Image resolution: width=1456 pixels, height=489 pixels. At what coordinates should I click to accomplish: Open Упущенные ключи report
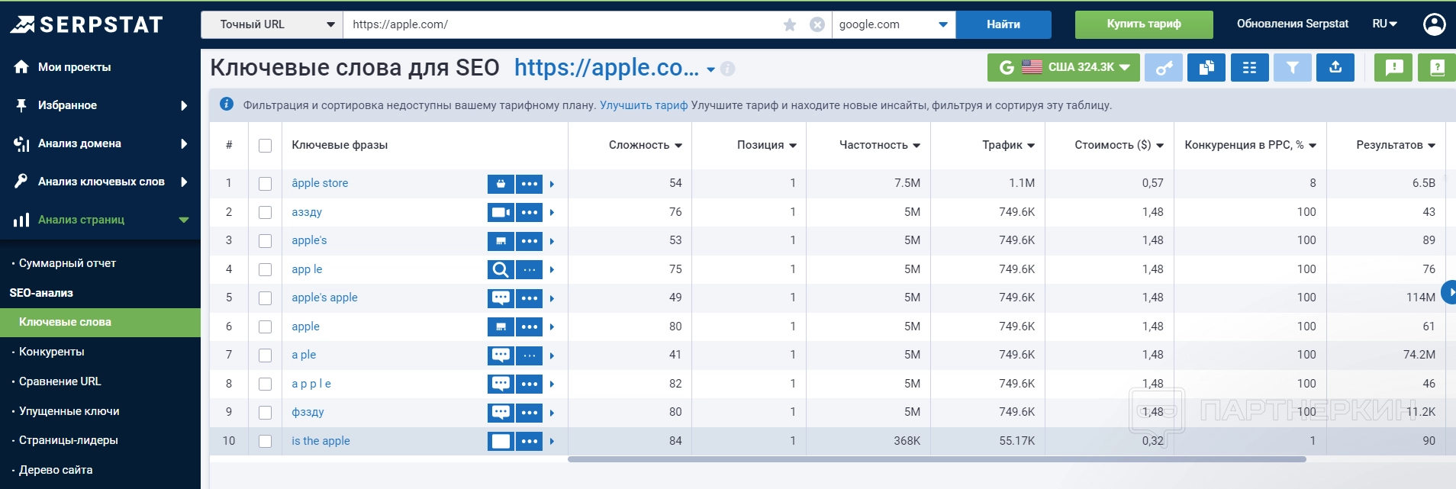click(69, 411)
